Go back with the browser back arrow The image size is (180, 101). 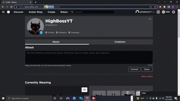tap(3, 7)
